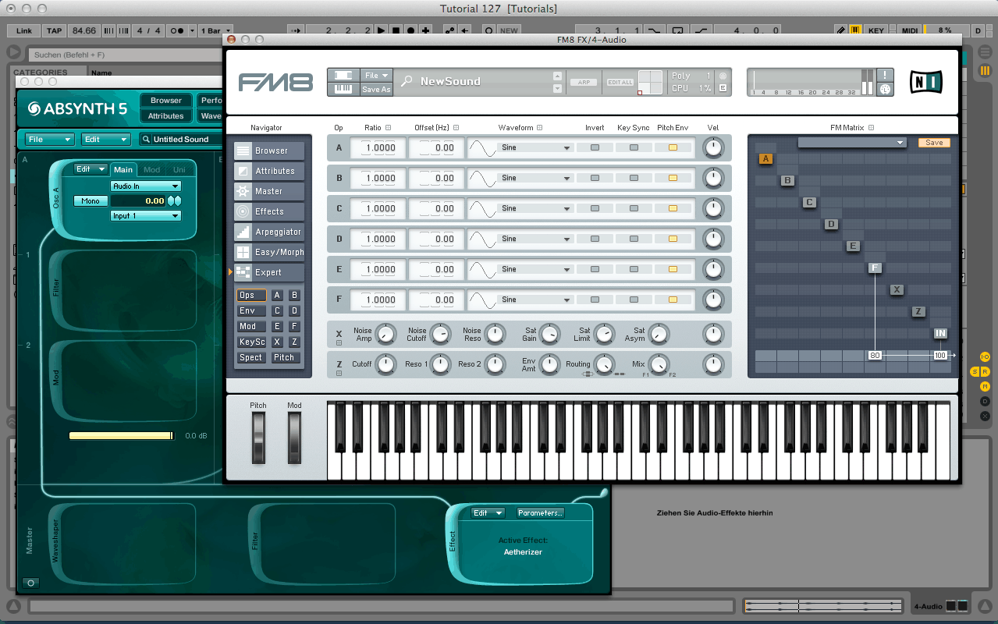Click the NI logo in FM8 header

[926, 82]
